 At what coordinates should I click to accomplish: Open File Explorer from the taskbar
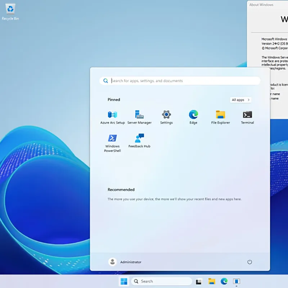click(212, 281)
